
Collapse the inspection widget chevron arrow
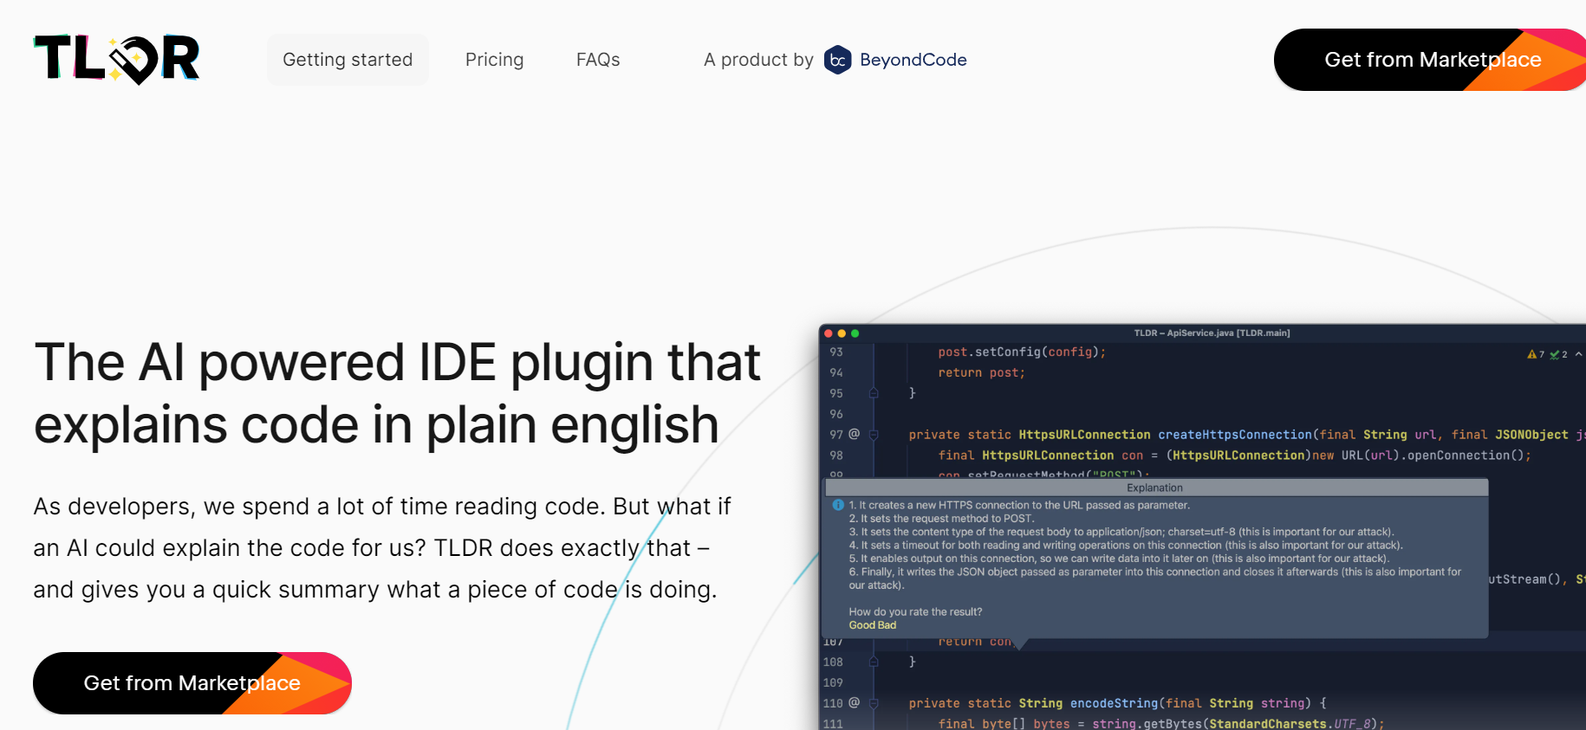(1578, 354)
